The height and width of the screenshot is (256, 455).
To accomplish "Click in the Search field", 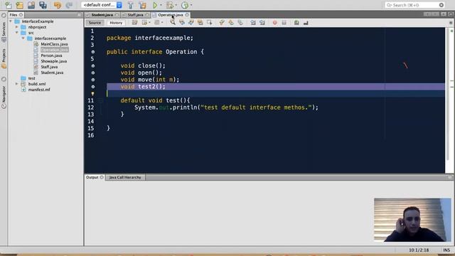I will [415, 5].
